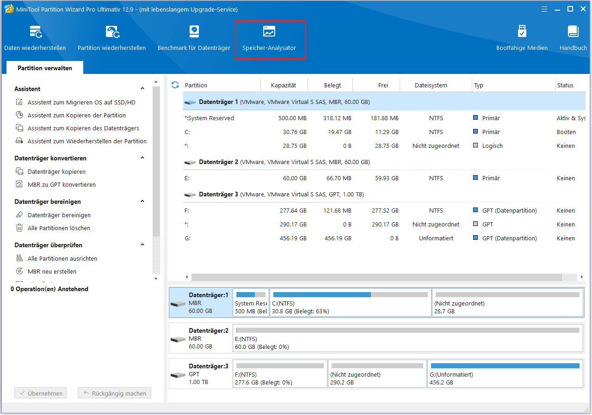
Task: Start Assistent zum Kopieren des Datenträgers
Action: click(83, 128)
